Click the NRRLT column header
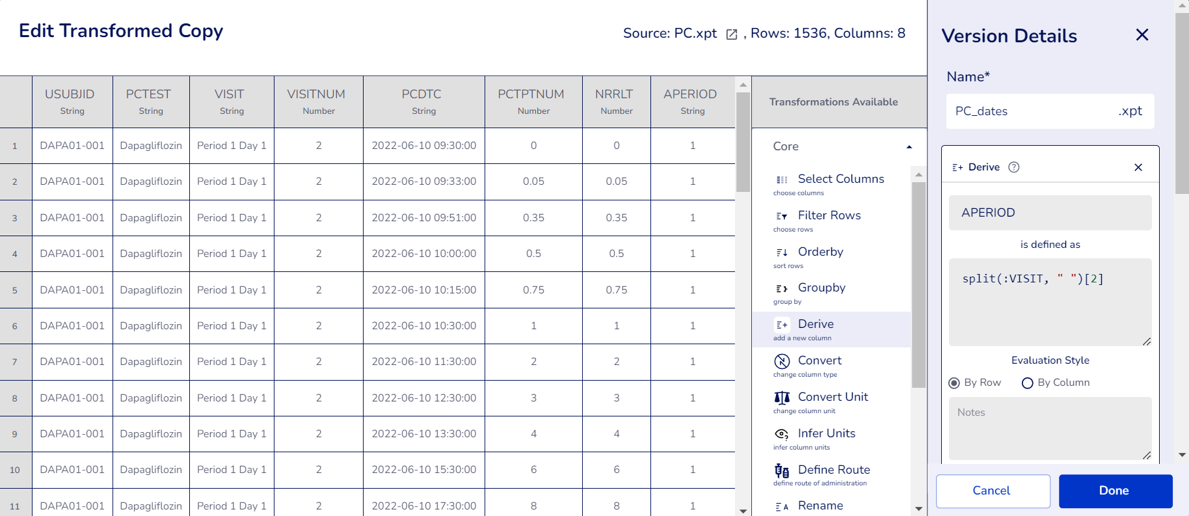This screenshot has width=1189, height=516. click(x=617, y=102)
